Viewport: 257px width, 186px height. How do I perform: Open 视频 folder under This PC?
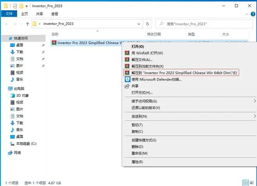pyautogui.click(x=20, y=102)
